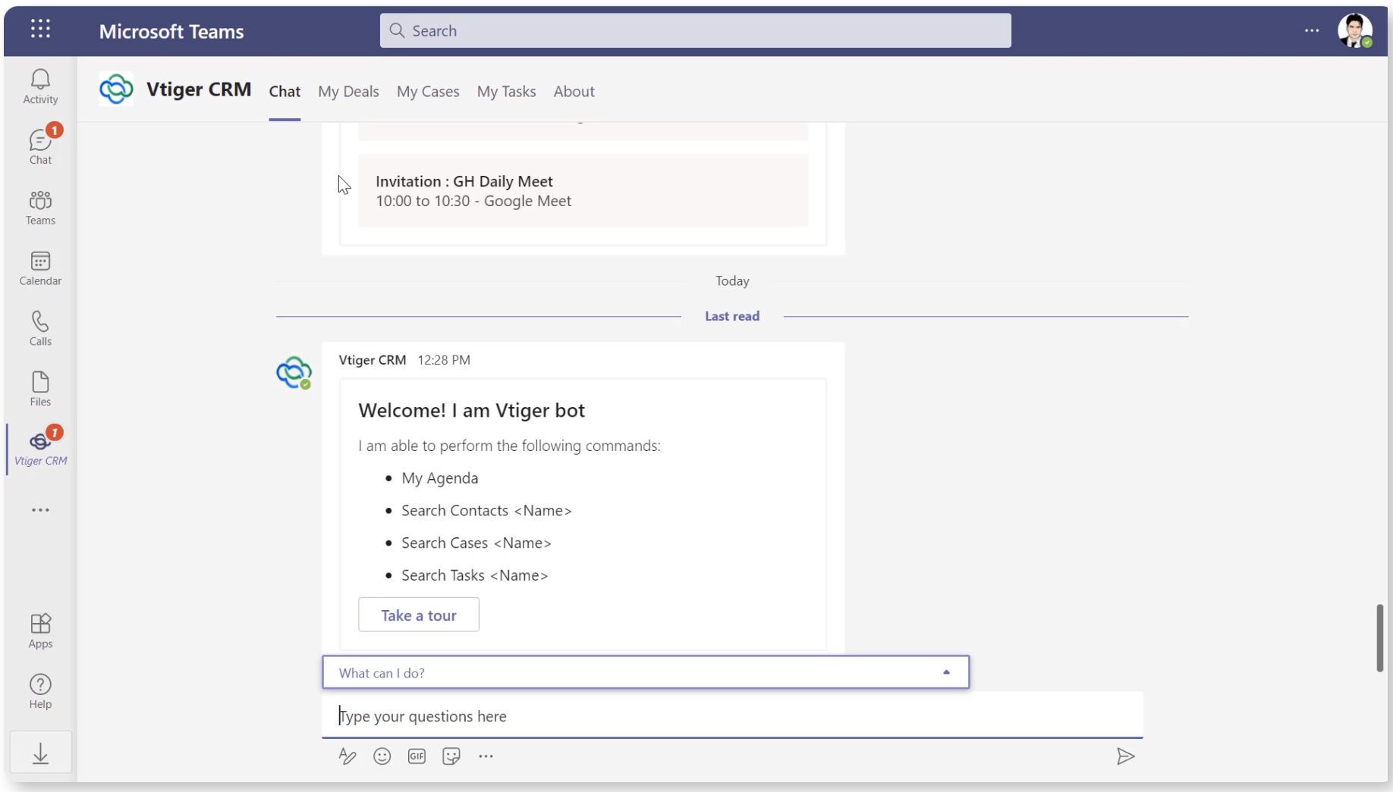
Task: Show more apps ellipsis in sidebar
Action: coord(40,510)
